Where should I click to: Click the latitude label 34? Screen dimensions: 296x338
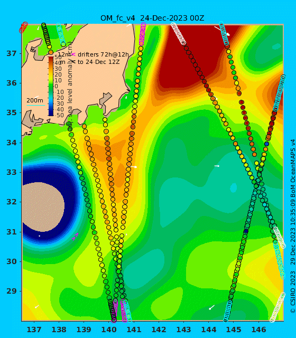pyautogui.click(x=12, y=143)
